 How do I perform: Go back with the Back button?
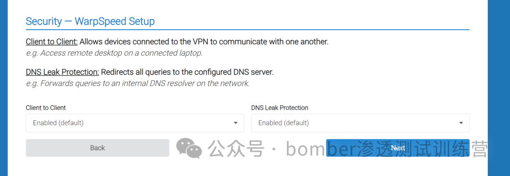[98, 148]
